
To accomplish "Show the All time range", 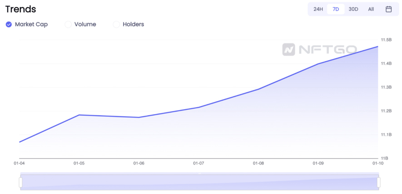I will [x=371, y=9].
